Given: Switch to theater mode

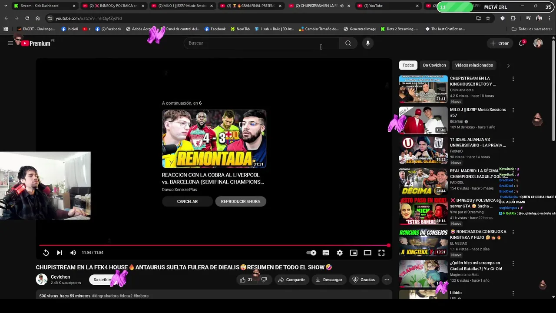Looking at the screenshot, I should coord(367,253).
